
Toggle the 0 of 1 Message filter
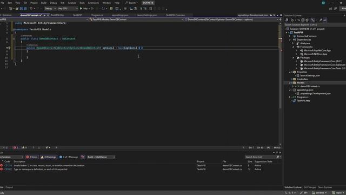(x=69, y=157)
